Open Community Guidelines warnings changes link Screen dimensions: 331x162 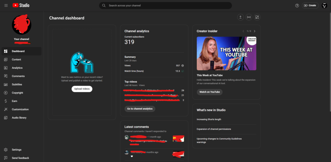(x=219, y=140)
